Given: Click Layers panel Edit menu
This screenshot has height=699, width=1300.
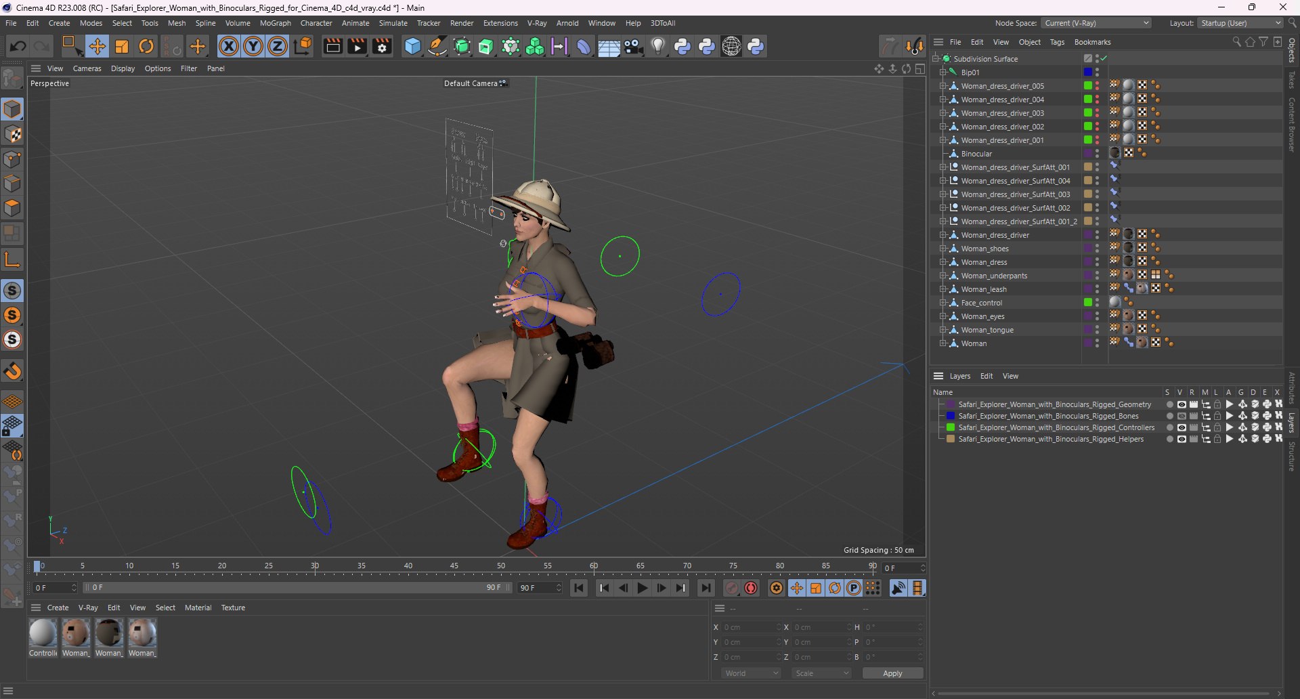Looking at the screenshot, I should point(987,376).
